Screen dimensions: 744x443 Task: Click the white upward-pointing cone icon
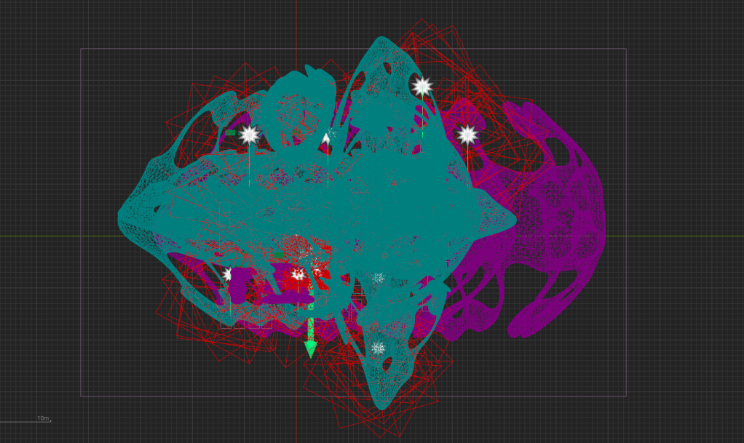(x=326, y=140)
